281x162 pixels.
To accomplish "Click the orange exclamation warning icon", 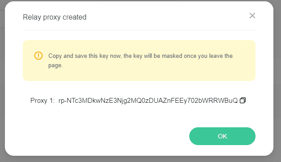I will [x=38, y=56].
